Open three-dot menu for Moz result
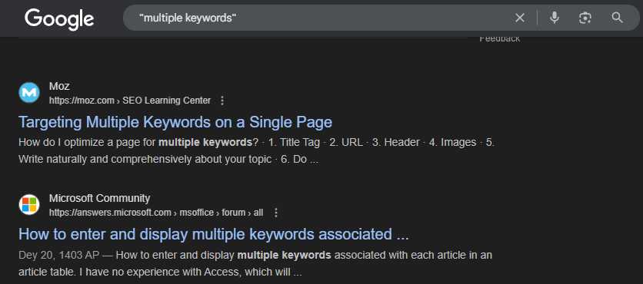Image resolution: width=643 pixels, height=284 pixels. pos(222,101)
